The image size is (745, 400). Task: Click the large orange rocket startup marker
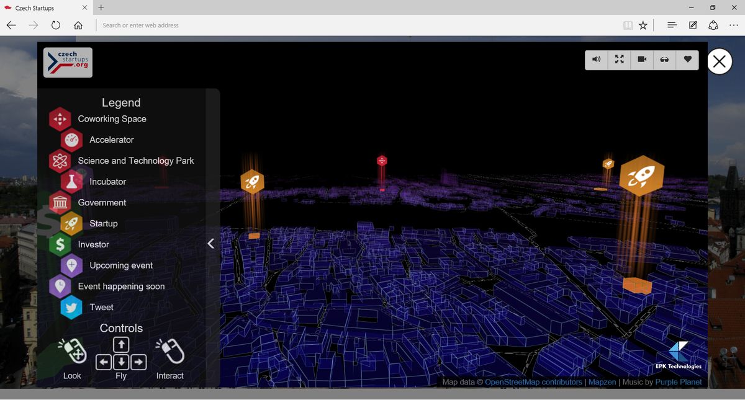pyautogui.click(x=641, y=176)
